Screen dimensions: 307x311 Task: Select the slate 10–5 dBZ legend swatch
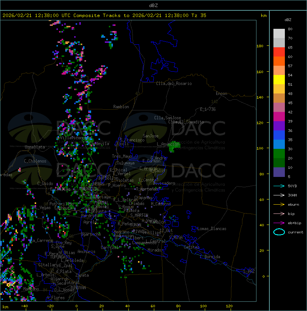point(279,172)
